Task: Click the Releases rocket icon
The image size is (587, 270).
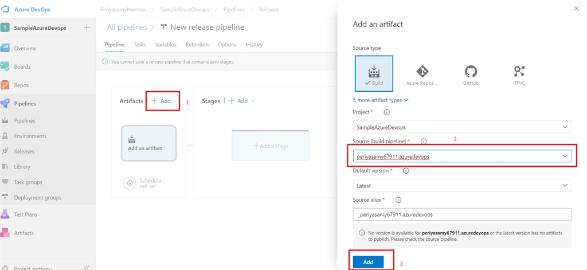Action: click(5, 151)
